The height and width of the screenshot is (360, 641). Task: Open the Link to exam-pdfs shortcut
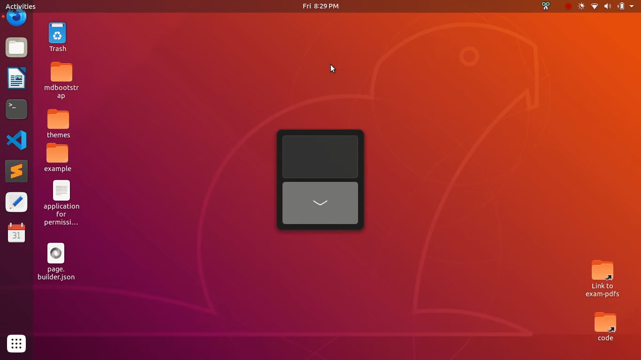[x=603, y=271]
